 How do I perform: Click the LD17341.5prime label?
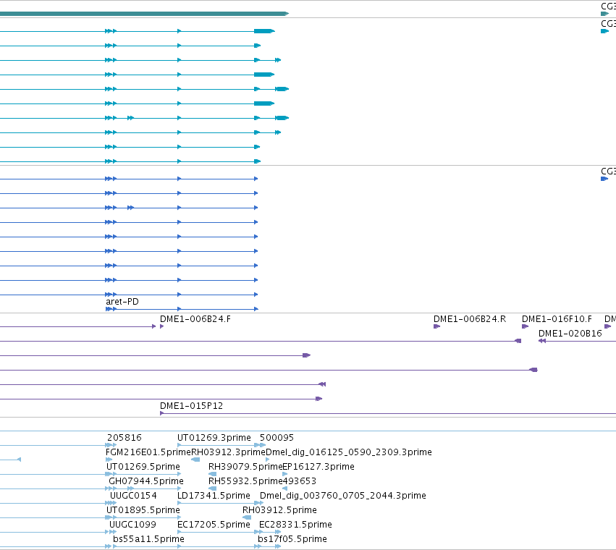(x=214, y=496)
